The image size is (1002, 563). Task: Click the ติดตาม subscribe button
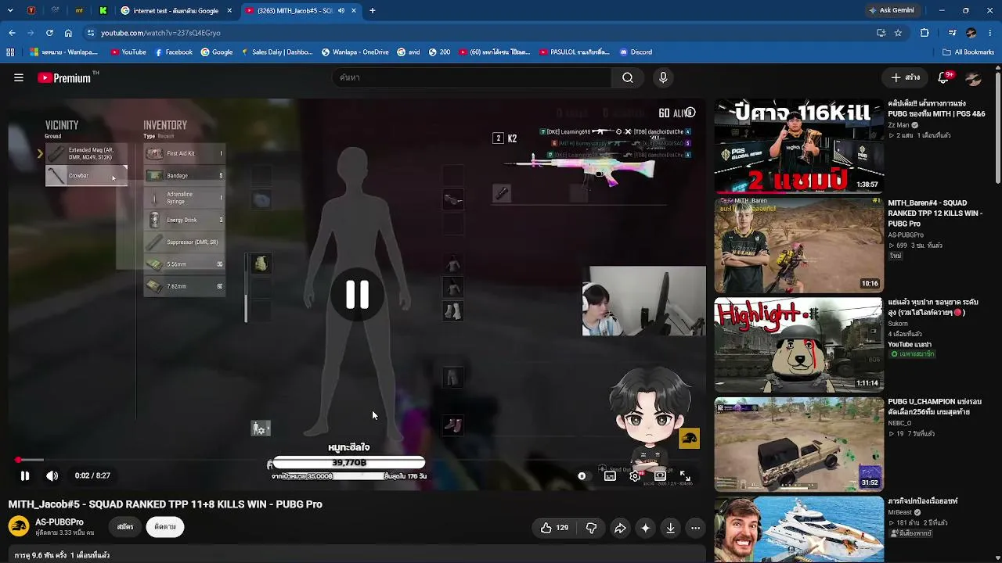[x=165, y=527]
